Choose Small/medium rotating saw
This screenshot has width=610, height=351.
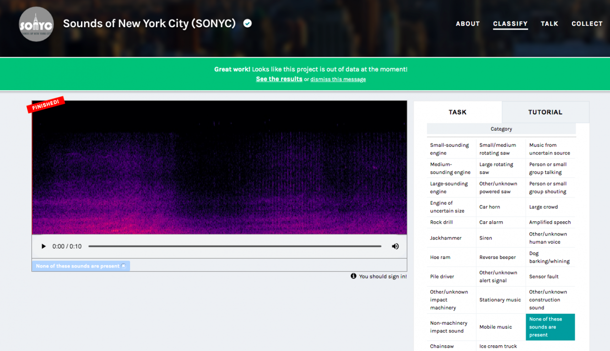(501, 149)
